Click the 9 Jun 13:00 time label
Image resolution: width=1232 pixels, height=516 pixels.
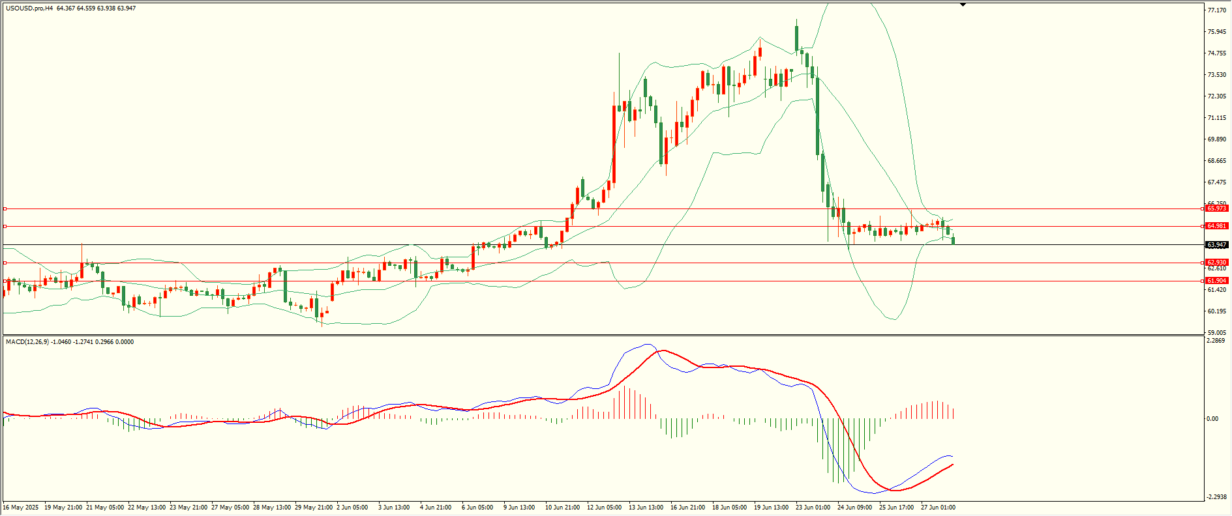[519, 508]
